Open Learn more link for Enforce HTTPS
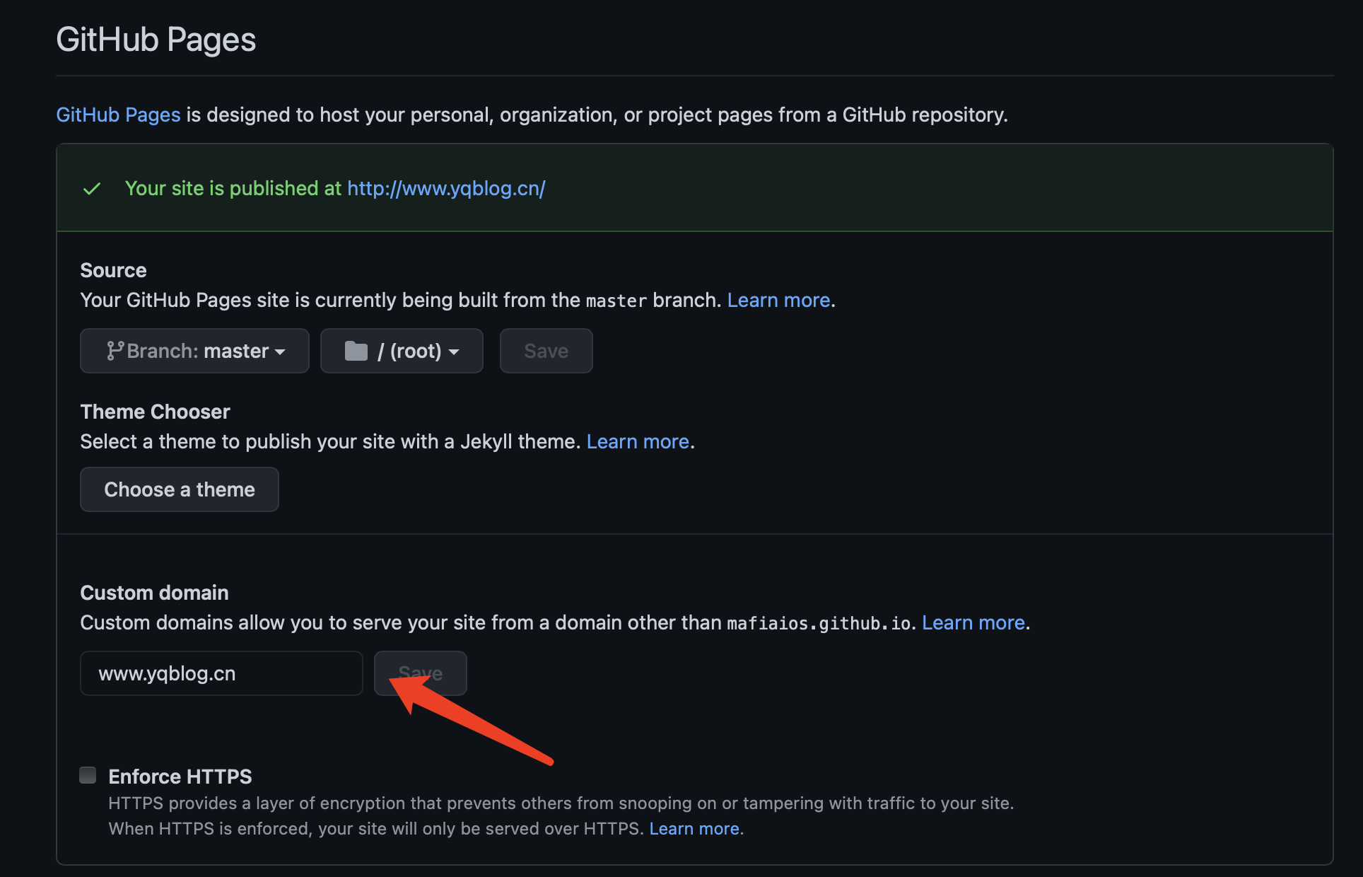Viewport: 1363px width, 877px height. pos(694,828)
